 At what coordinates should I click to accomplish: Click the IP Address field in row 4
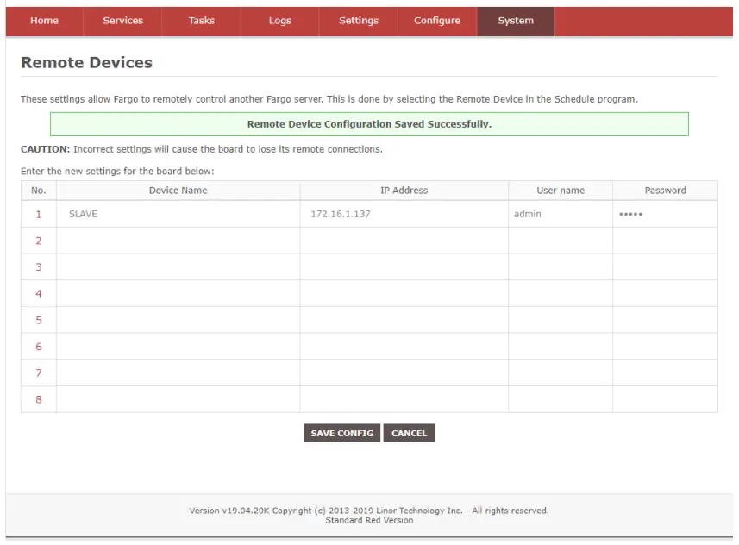404,293
